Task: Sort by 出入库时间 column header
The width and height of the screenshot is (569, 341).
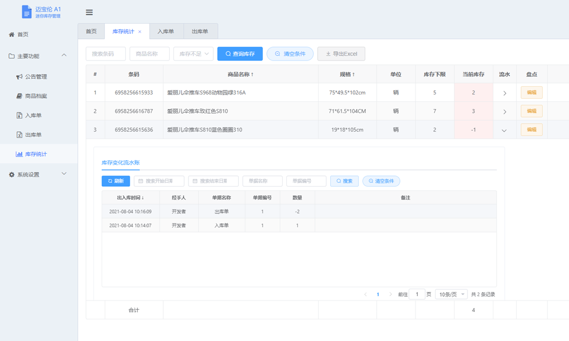Action: (x=130, y=197)
